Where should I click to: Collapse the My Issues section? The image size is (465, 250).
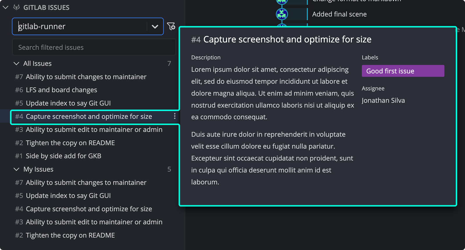click(16, 169)
